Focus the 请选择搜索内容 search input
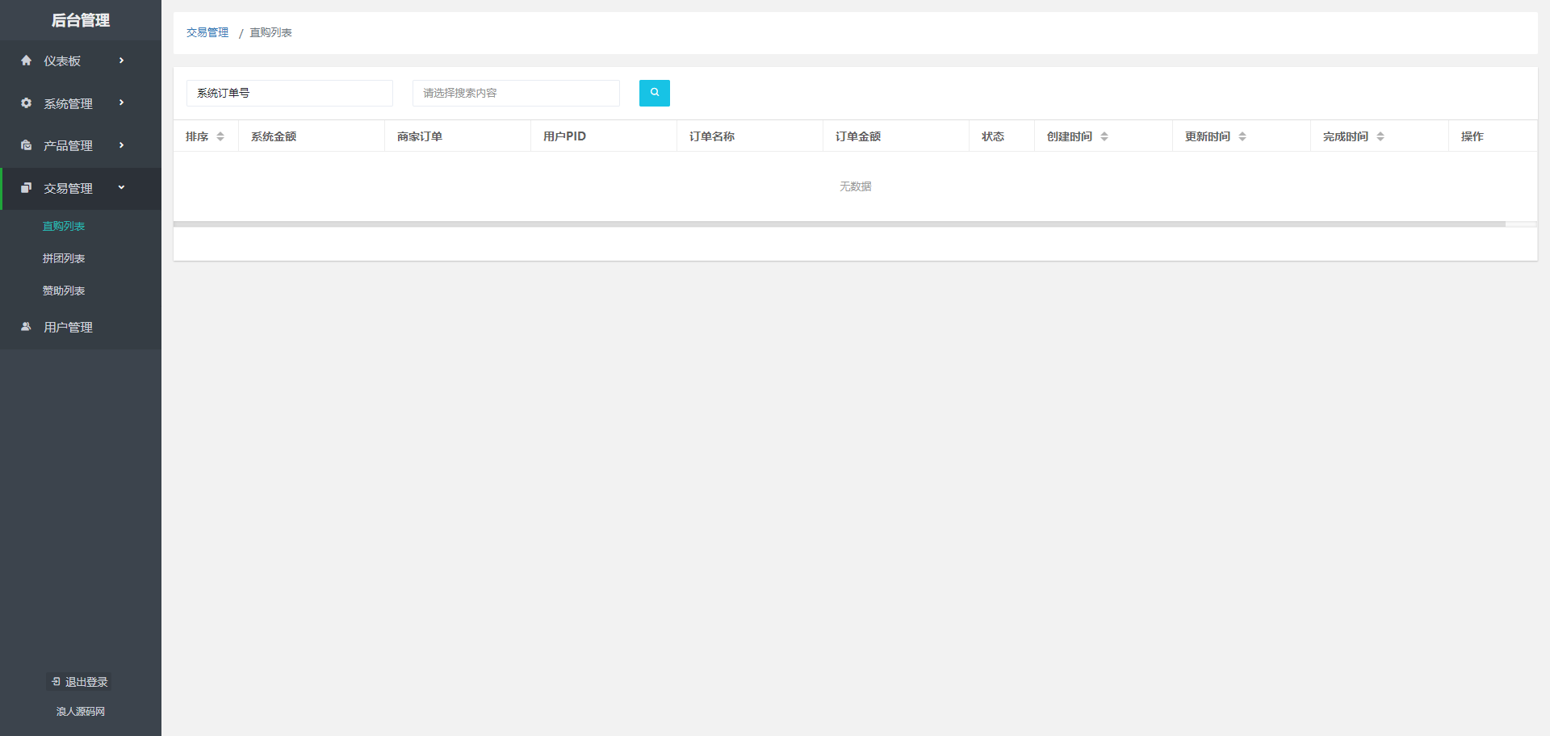The image size is (1550, 736). tap(516, 93)
